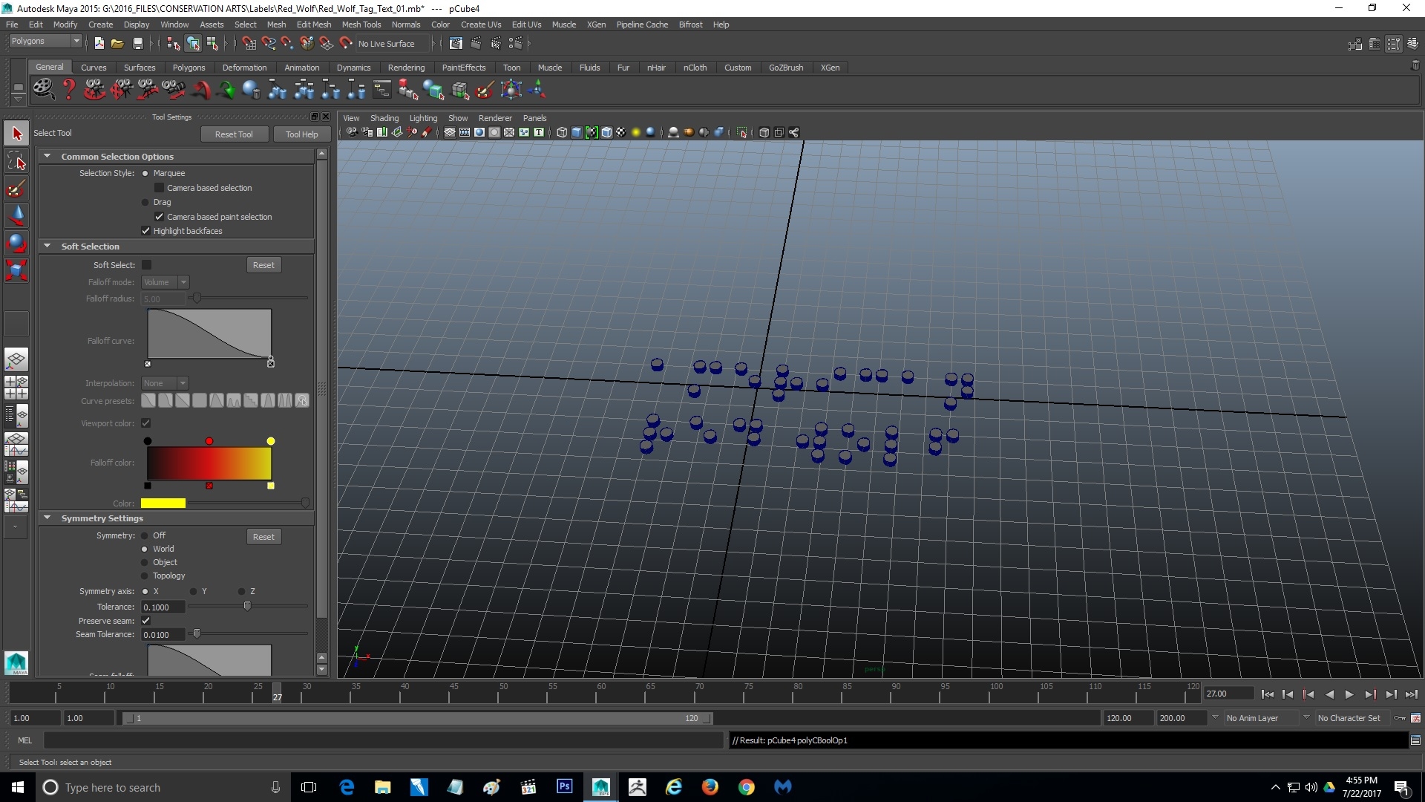This screenshot has height=802, width=1425.
Task: Switch to four view layout
Action: click(16, 388)
